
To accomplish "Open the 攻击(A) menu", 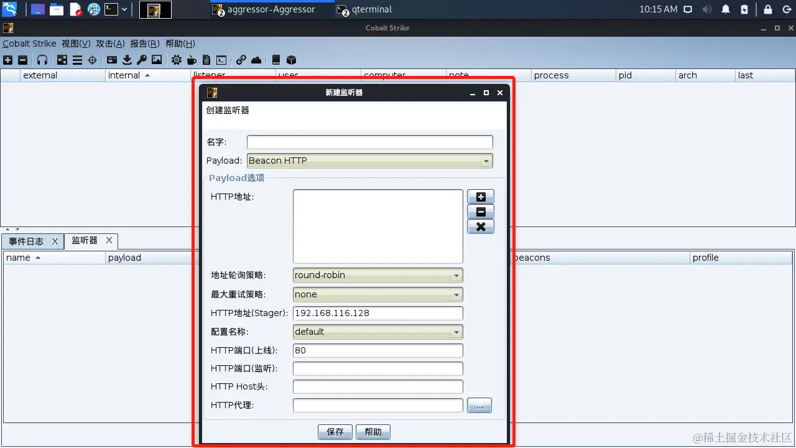I will (x=111, y=44).
